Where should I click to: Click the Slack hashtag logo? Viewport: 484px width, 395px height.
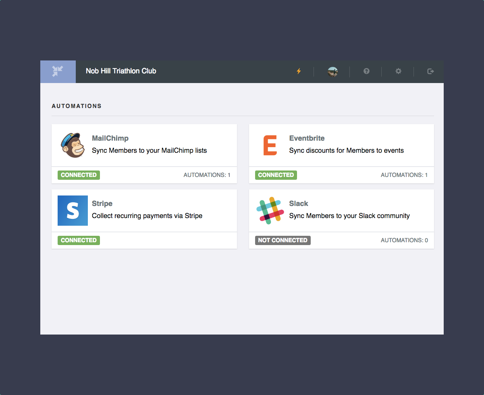pyautogui.click(x=270, y=210)
